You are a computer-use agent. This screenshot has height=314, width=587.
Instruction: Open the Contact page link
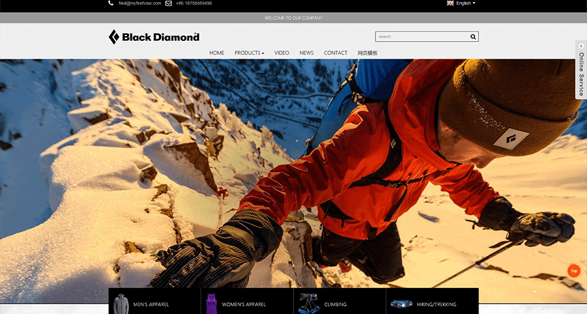(335, 53)
